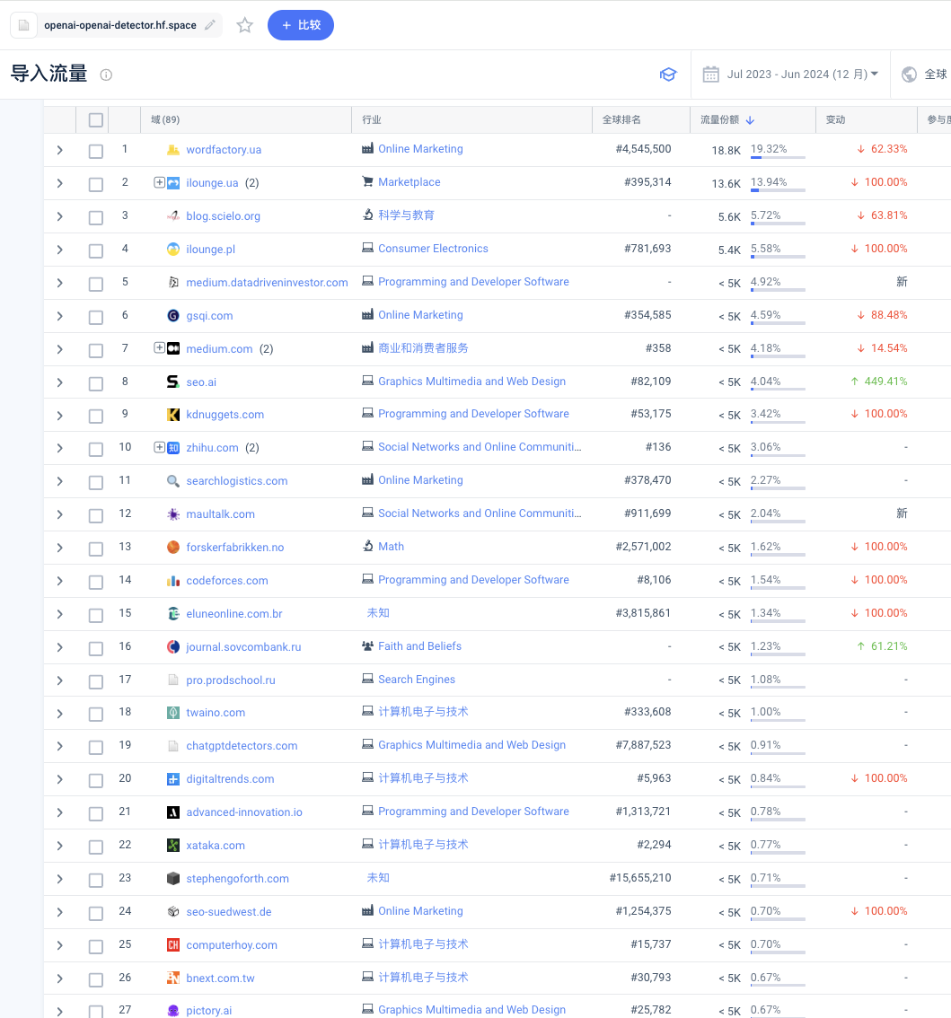Click the graduation cap learning icon
This screenshot has width=951, height=1018.
(x=668, y=75)
